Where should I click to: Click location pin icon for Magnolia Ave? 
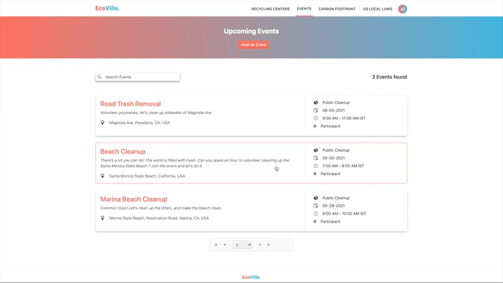pyautogui.click(x=103, y=123)
